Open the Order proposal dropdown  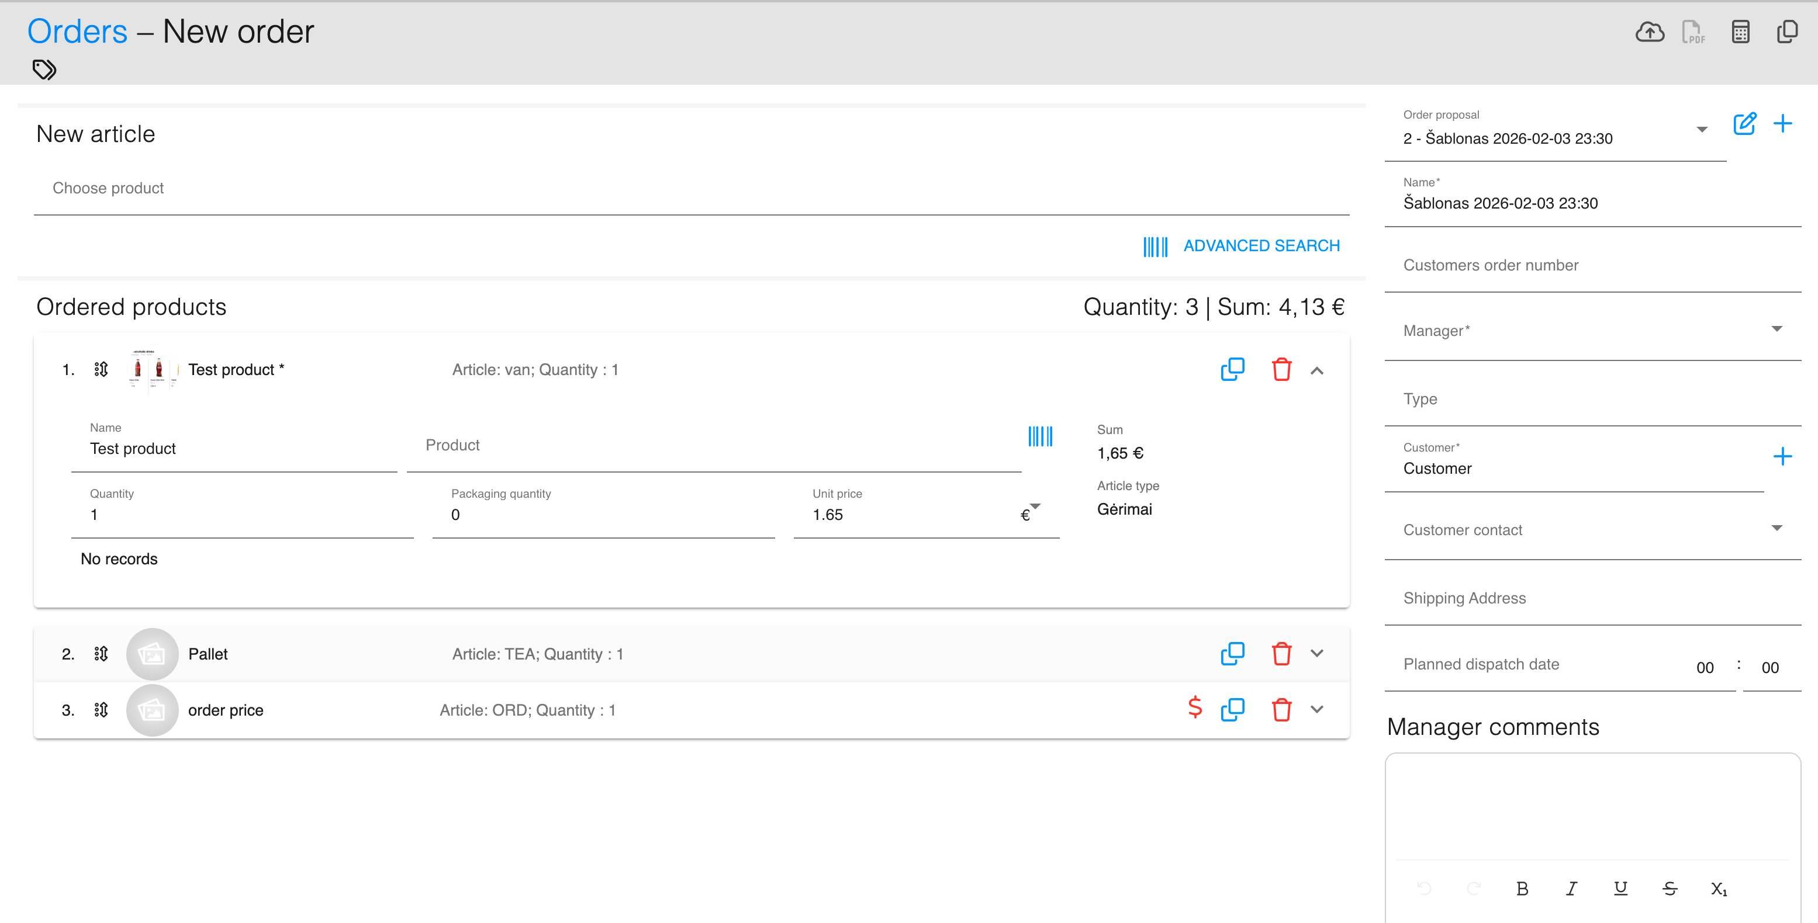(x=1702, y=130)
